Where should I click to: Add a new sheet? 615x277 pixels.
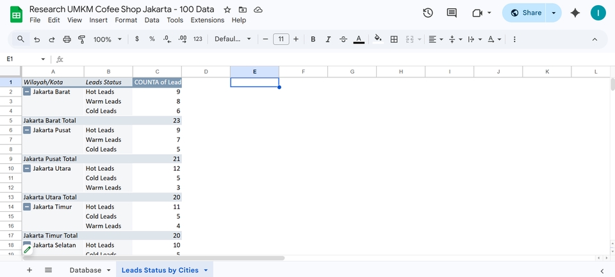29,270
